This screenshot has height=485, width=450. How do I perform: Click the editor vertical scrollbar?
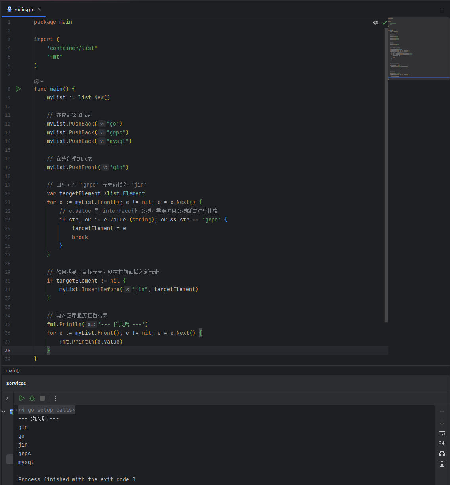tap(386, 174)
